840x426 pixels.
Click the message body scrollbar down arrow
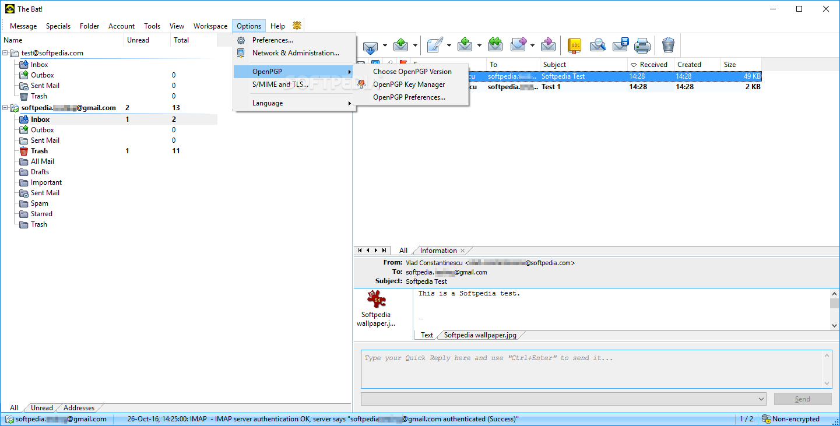835,325
